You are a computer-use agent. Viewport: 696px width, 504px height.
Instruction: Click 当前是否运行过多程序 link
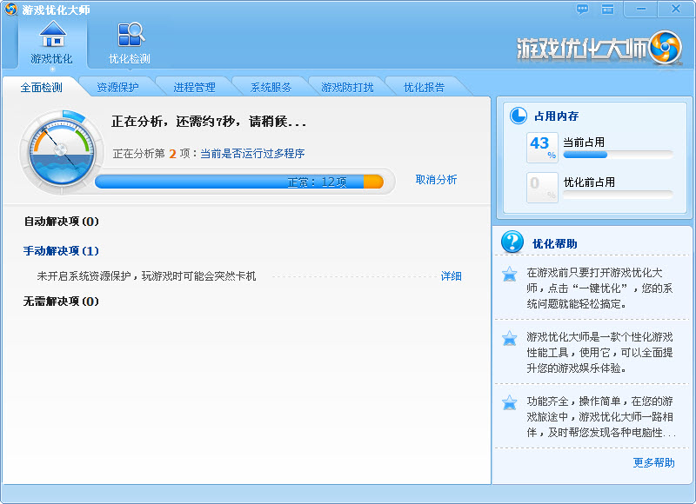[x=252, y=153]
